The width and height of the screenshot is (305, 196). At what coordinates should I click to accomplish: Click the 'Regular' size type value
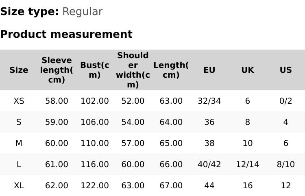[x=82, y=11]
